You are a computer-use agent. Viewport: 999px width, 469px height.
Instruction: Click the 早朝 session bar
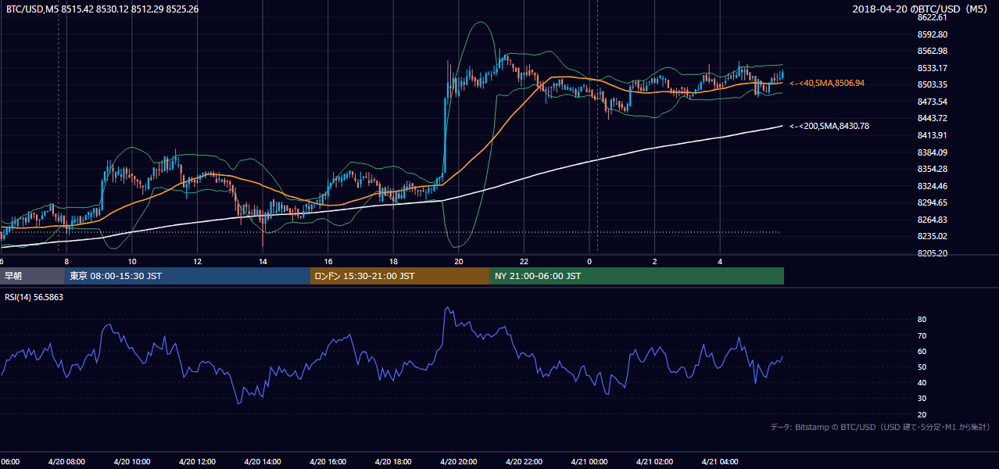click(x=33, y=276)
